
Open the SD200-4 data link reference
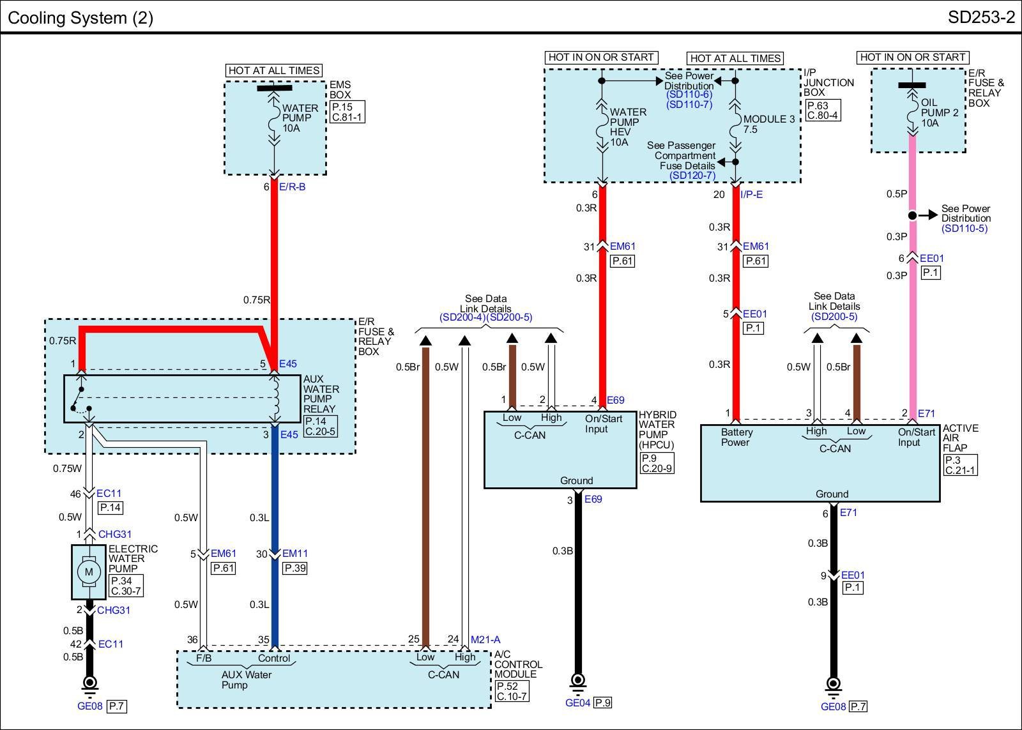pos(462,317)
